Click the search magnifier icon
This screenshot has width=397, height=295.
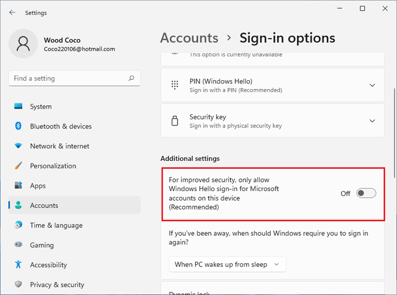click(131, 78)
